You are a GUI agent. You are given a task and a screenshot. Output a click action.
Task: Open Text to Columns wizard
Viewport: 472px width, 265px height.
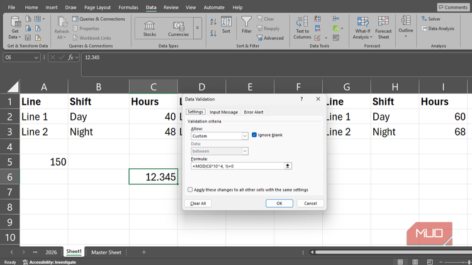pos(302,28)
